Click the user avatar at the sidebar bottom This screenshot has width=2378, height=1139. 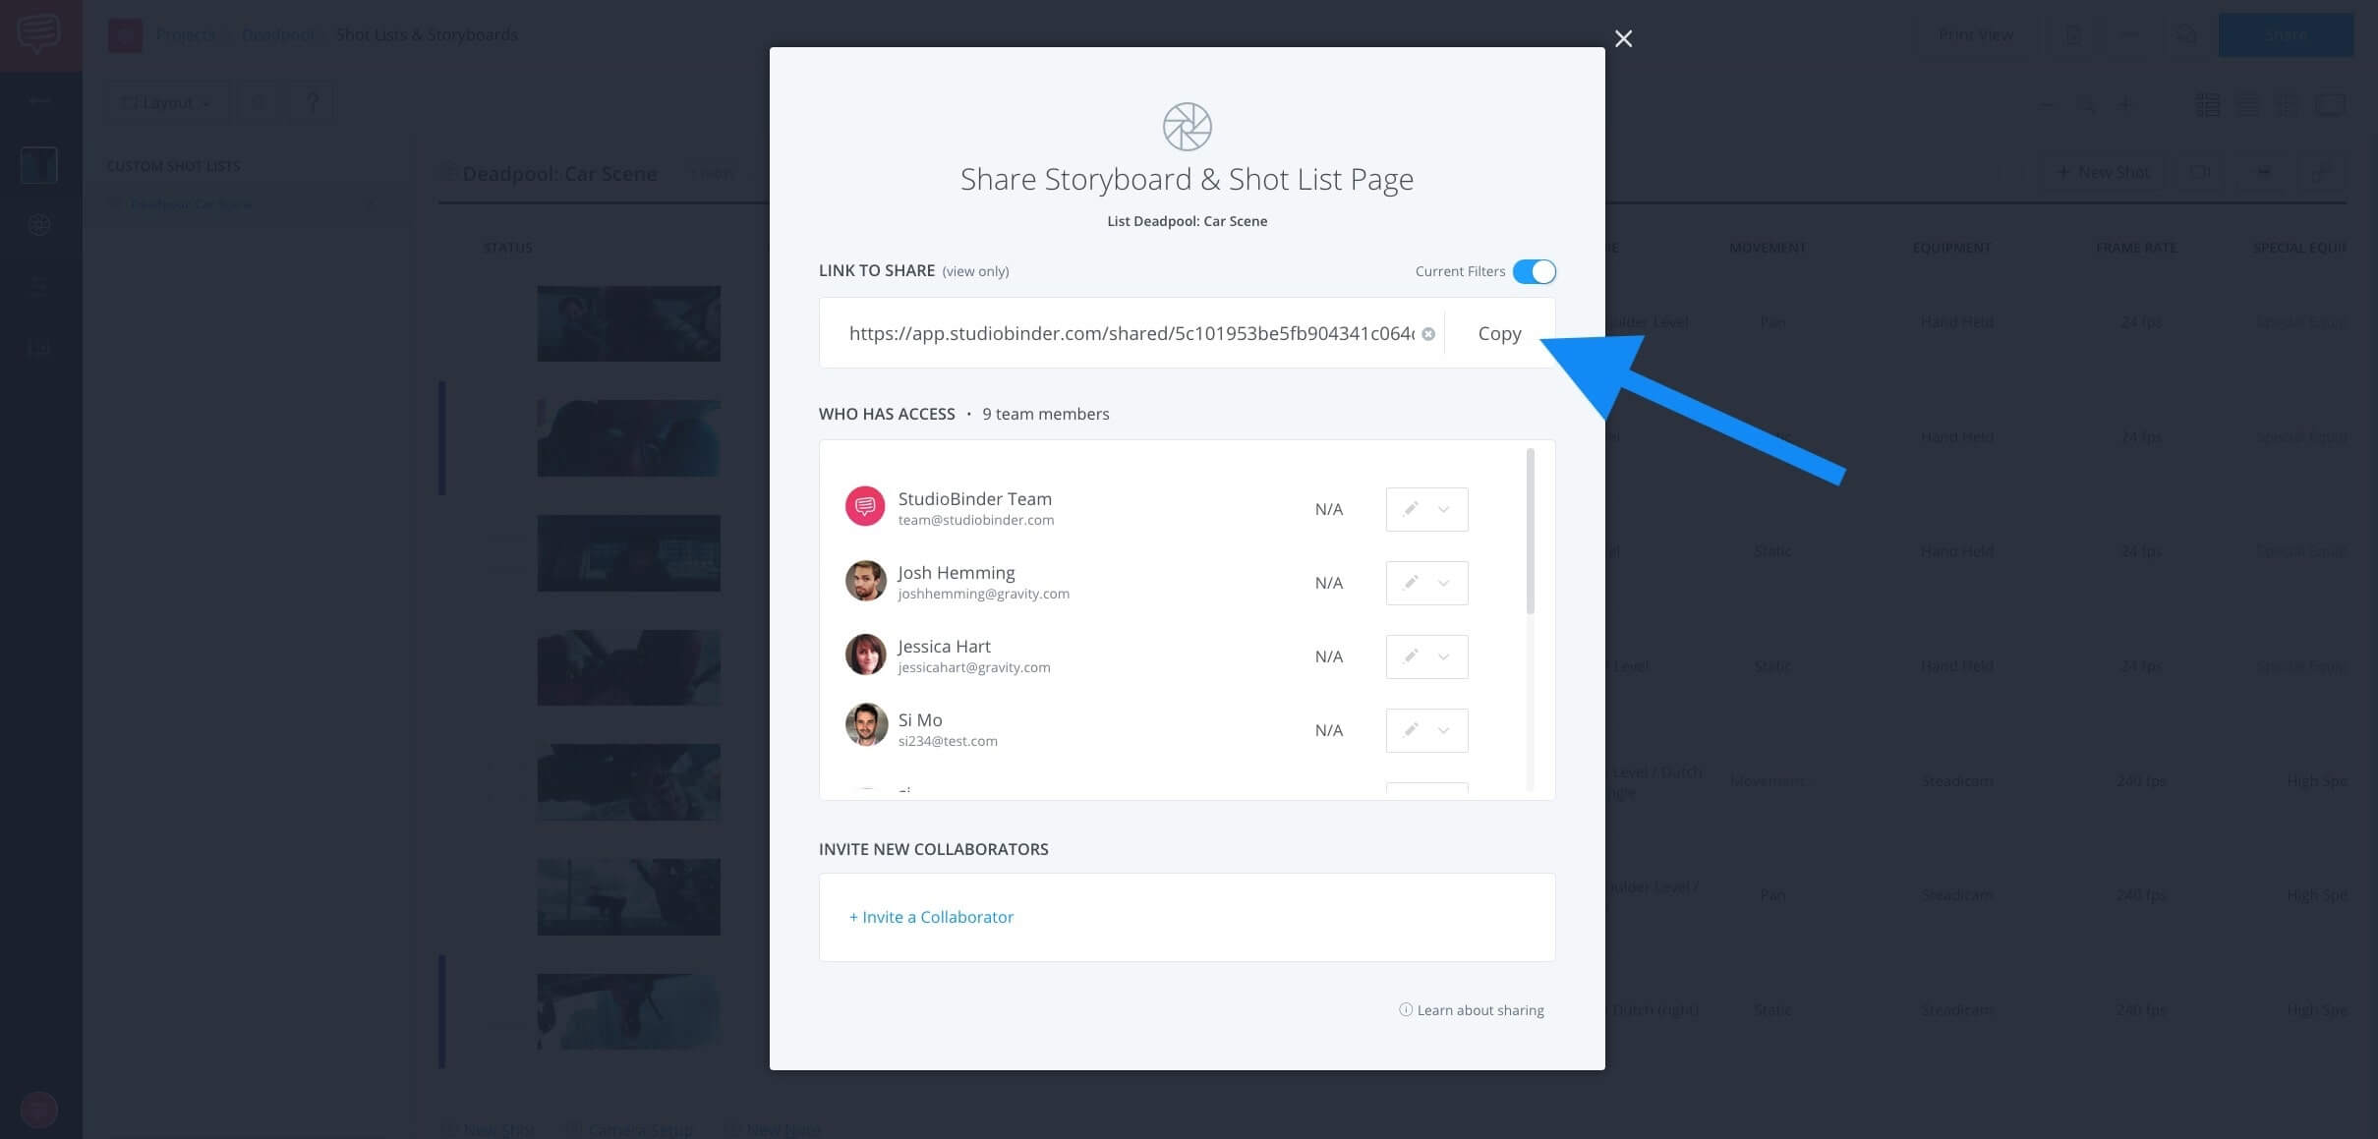point(39,1110)
